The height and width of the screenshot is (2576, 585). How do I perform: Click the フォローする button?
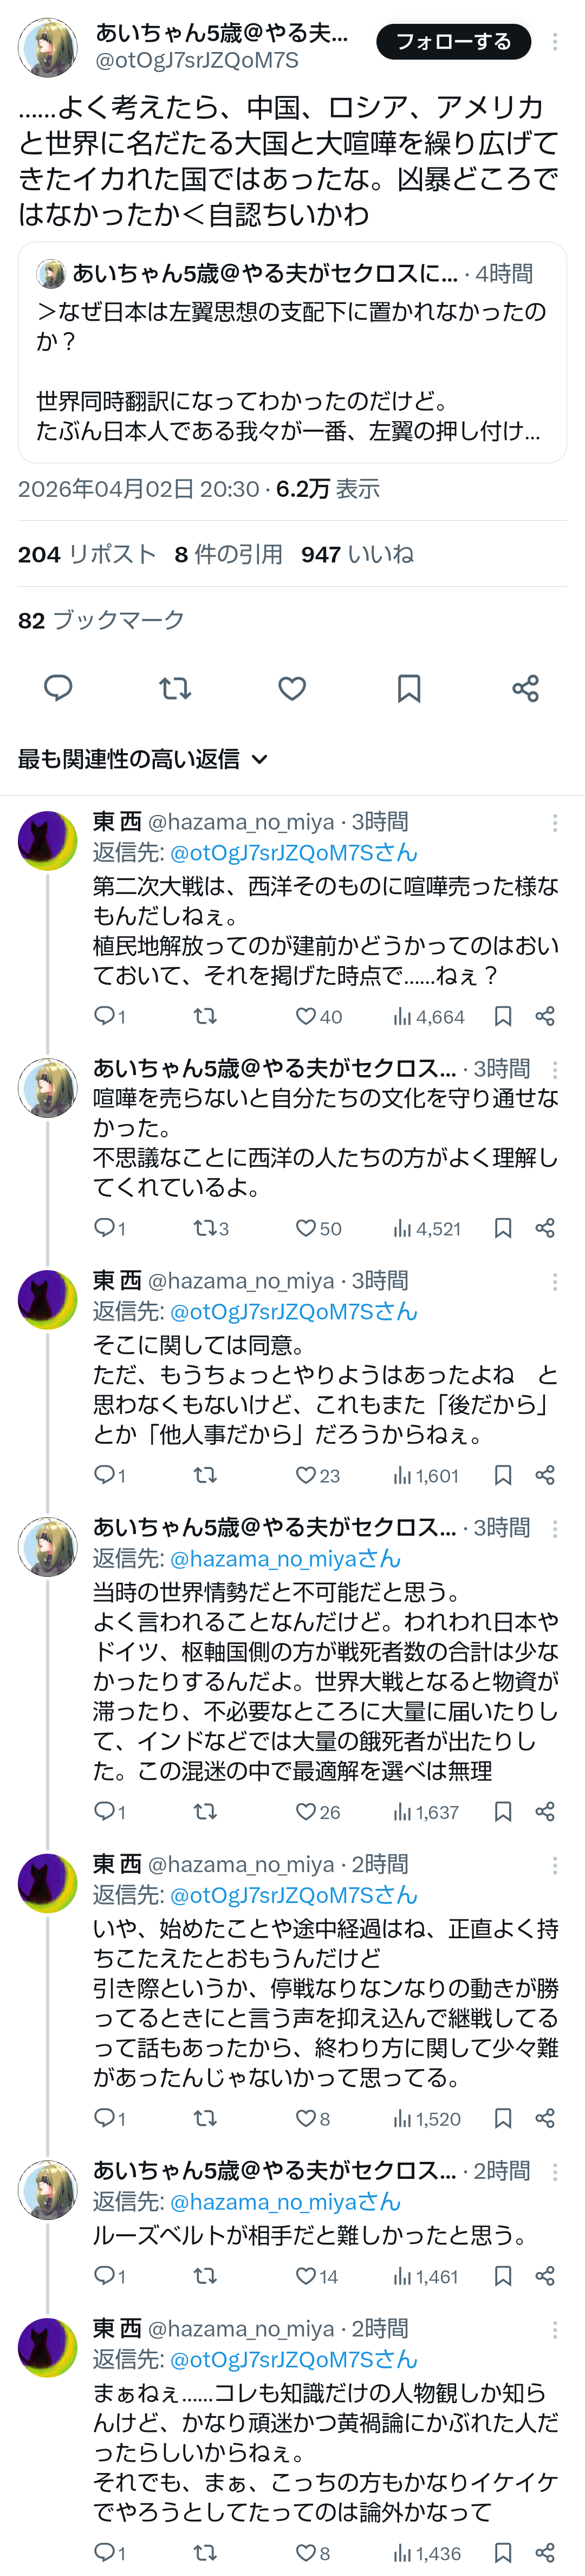point(453,42)
